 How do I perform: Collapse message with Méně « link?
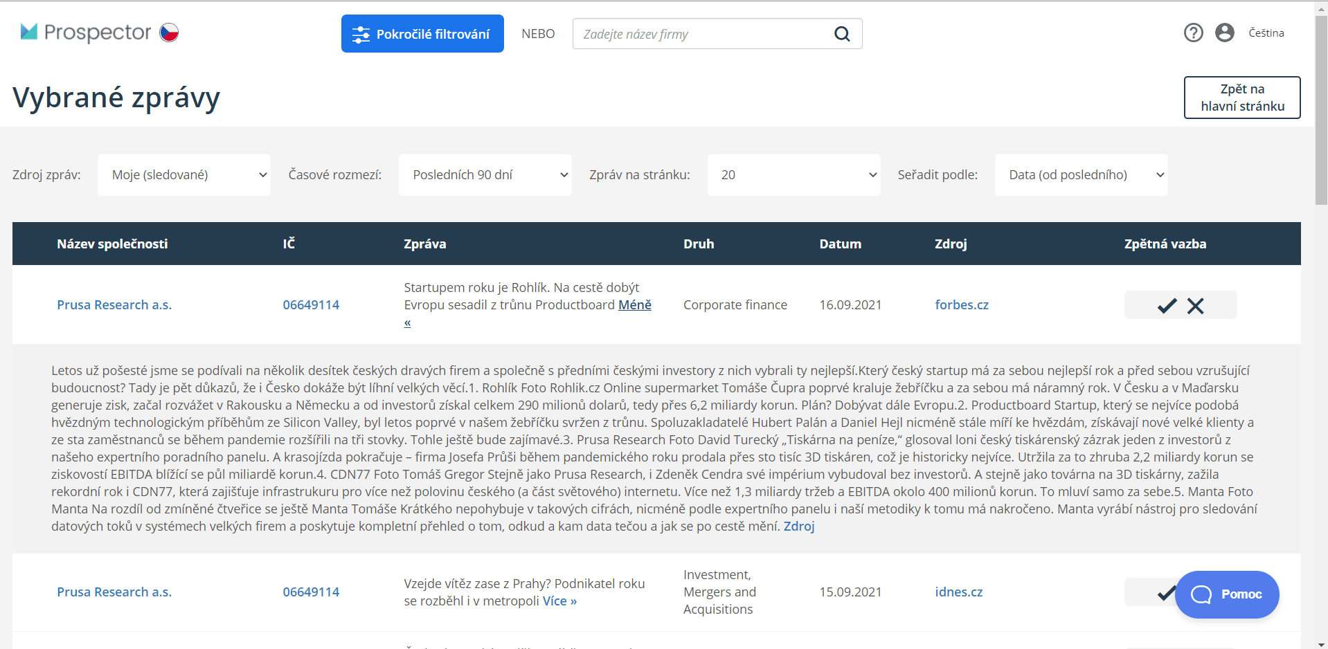point(635,304)
